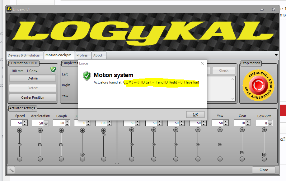Open settings via the wrench icon
This screenshot has height=181, width=286.
pos(11,170)
